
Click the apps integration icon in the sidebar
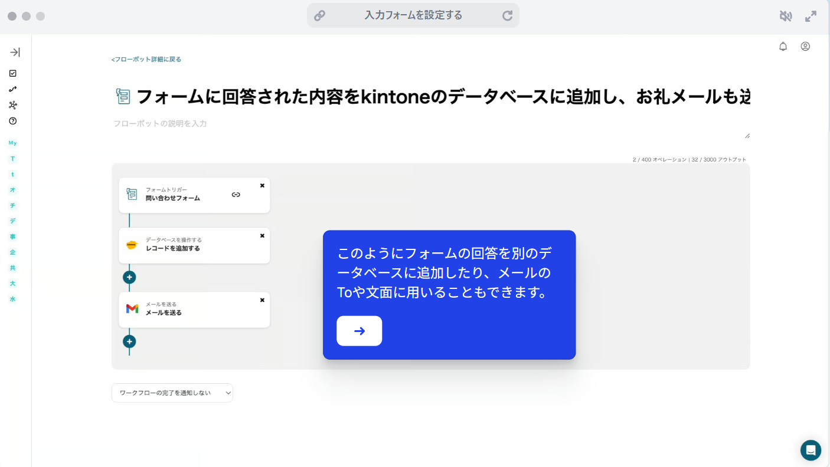tap(13, 105)
